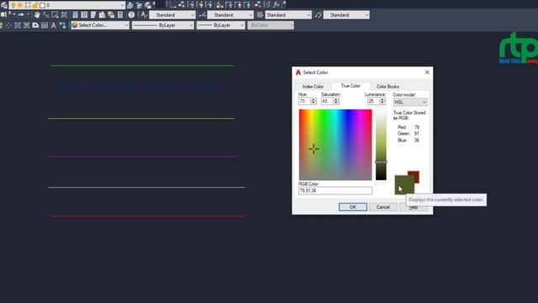Decrease Saturation with the down stepper
This screenshot has width=538, height=303.
click(336, 103)
